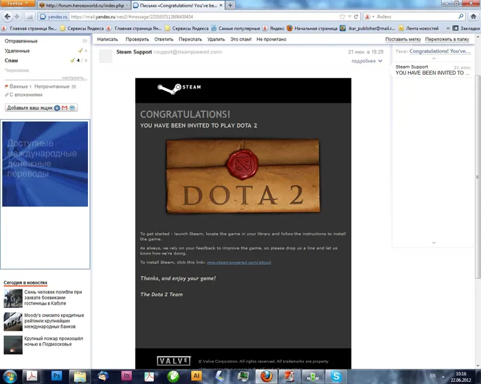Expand hidden bookmarks with chevron
The width and height of the screenshot is (481, 384).
point(447,28)
